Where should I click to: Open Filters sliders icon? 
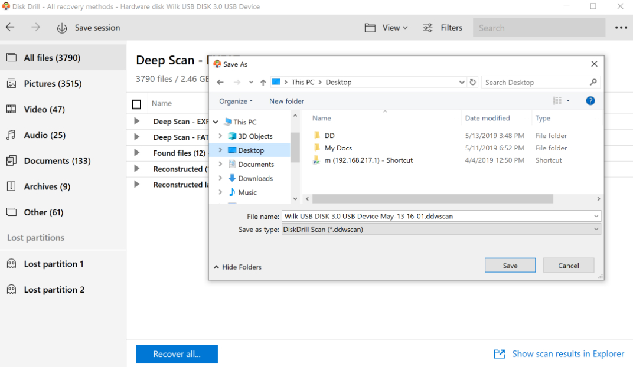pyautogui.click(x=428, y=28)
